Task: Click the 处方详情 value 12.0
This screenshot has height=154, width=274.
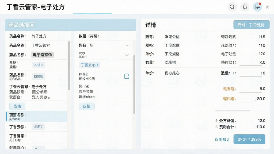Action: click(x=261, y=121)
